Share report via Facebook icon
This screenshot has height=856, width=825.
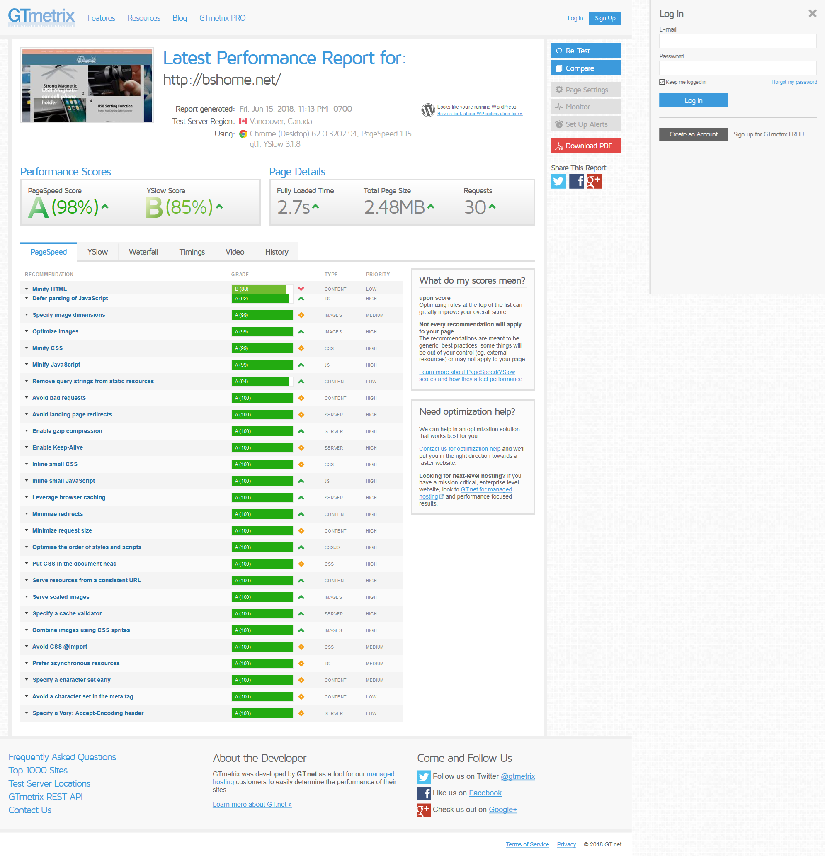tap(576, 181)
